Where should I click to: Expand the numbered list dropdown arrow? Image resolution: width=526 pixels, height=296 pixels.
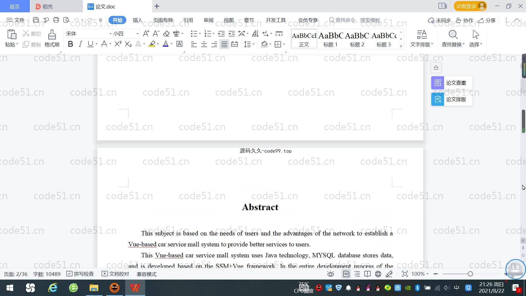click(213, 34)
